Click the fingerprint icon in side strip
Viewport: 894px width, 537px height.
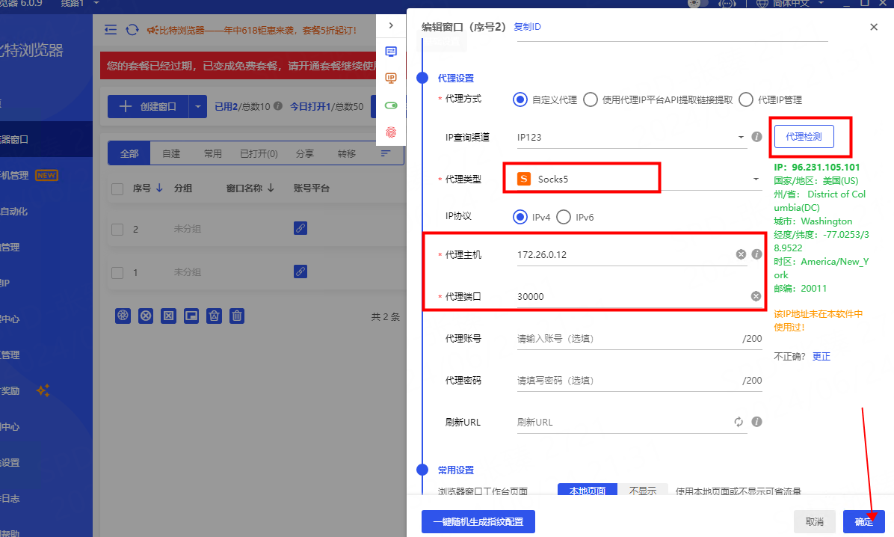(x=391, y=132)
